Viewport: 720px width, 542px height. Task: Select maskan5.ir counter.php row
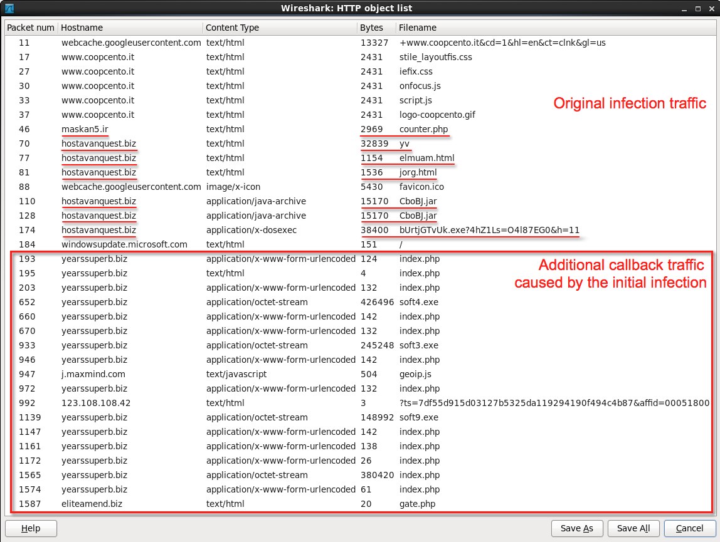[360, 129]
